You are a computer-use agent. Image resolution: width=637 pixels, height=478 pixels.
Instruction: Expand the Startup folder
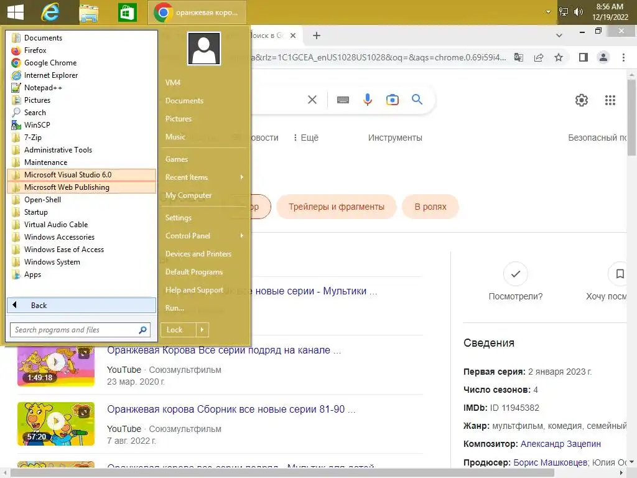[81, 212]
